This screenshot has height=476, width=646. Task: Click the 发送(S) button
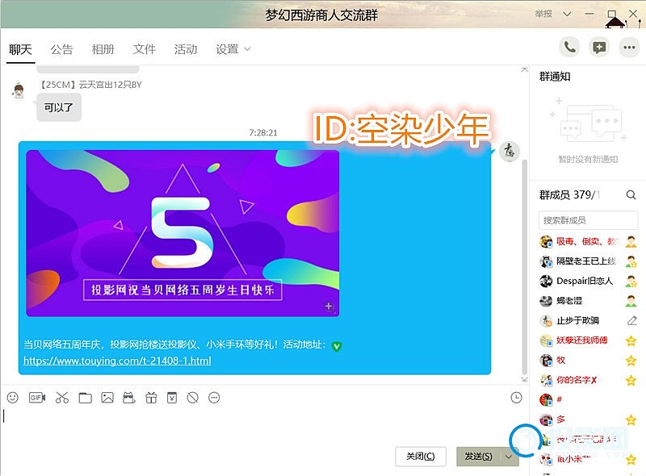pos(479,457)
